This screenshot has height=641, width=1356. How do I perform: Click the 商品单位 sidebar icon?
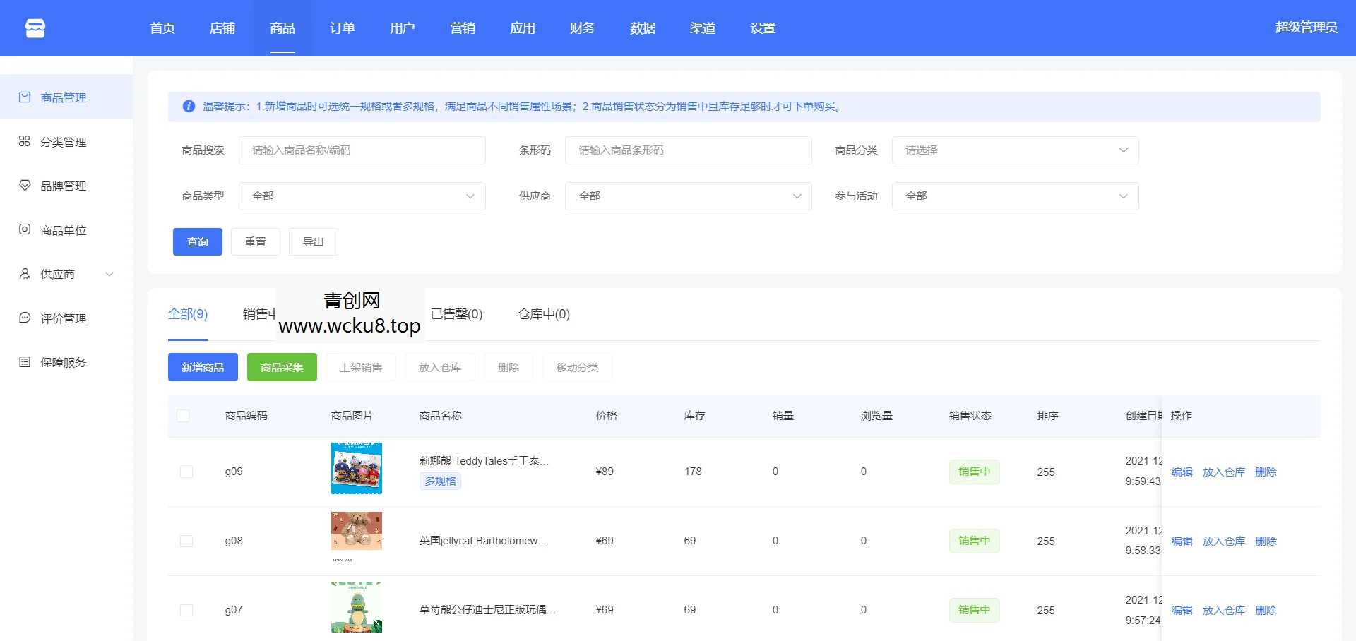click(24, 229)
